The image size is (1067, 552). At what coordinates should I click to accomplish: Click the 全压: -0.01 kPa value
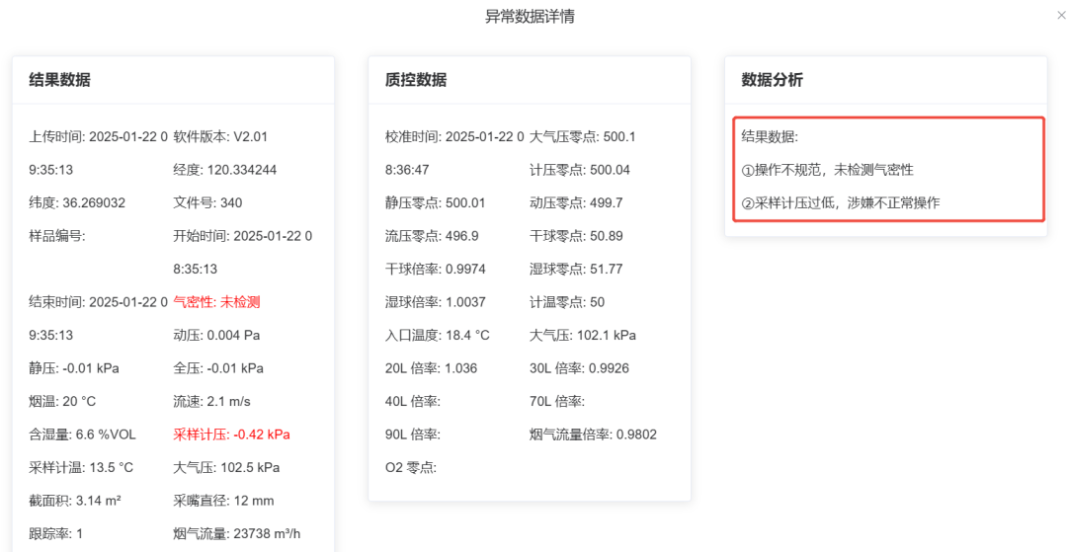pos(218,368)
